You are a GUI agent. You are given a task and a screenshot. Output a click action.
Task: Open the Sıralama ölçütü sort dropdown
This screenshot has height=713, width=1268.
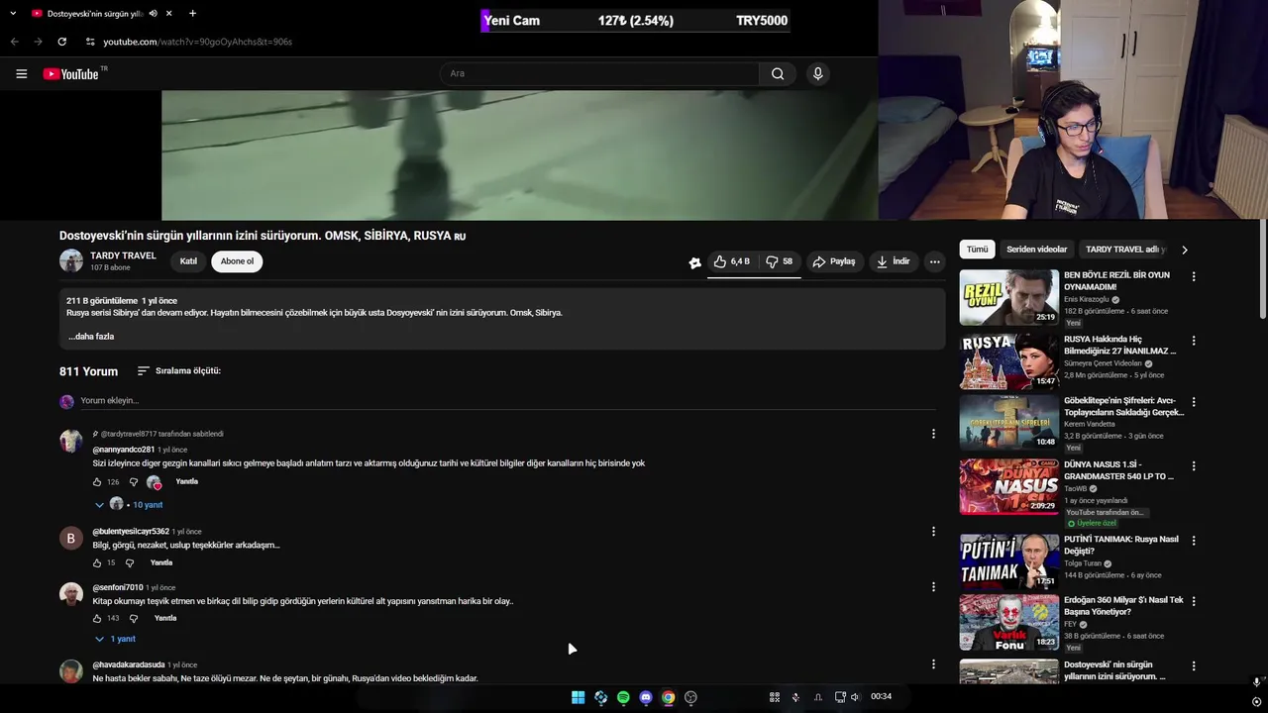pyautogui.click(x=178, y=370)
